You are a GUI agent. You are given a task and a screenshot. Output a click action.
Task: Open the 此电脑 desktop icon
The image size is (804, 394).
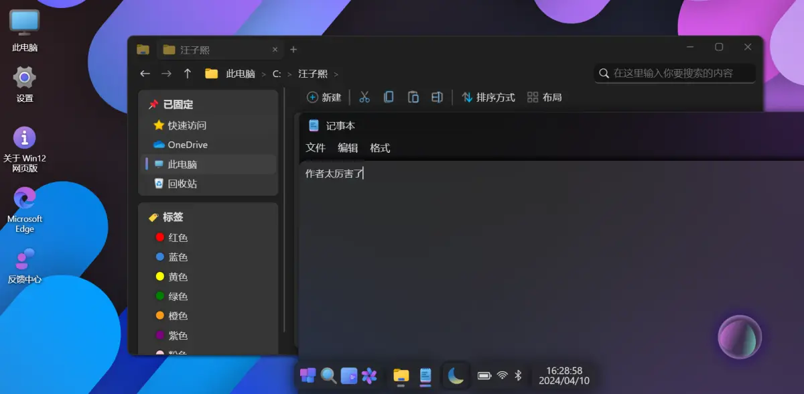tap(25, 30)
